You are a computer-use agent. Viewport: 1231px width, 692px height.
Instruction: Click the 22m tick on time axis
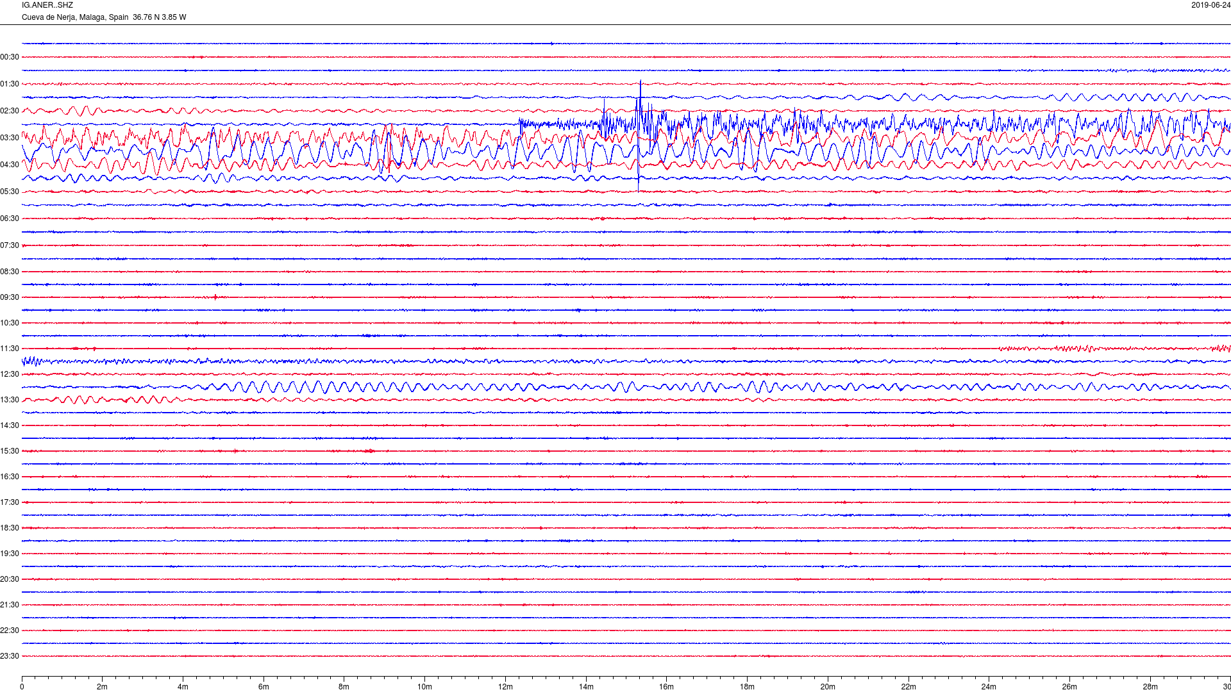click(909, 687)
